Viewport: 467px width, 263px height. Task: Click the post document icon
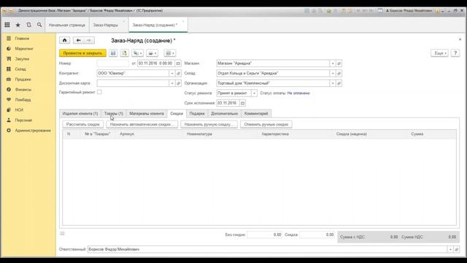(125, 53)
